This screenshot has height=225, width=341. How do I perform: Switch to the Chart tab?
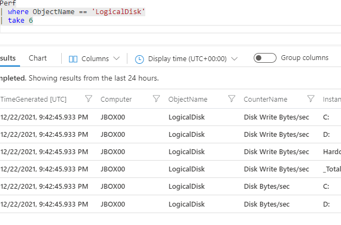(x=38, y=58)
